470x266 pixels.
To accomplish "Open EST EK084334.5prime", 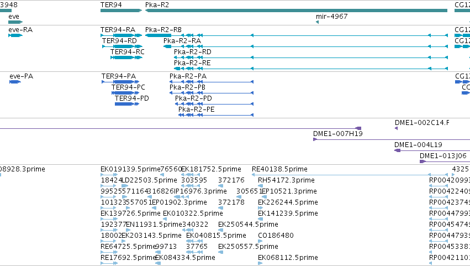I will pyautogui.click(x=159, y=264).
